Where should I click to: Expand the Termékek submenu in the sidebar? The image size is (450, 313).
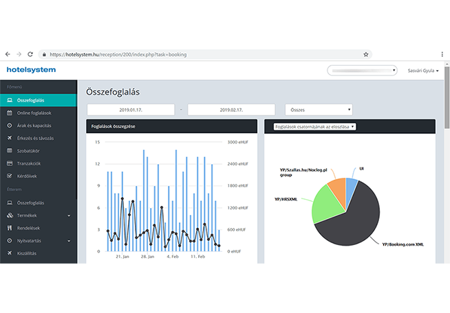68,216
